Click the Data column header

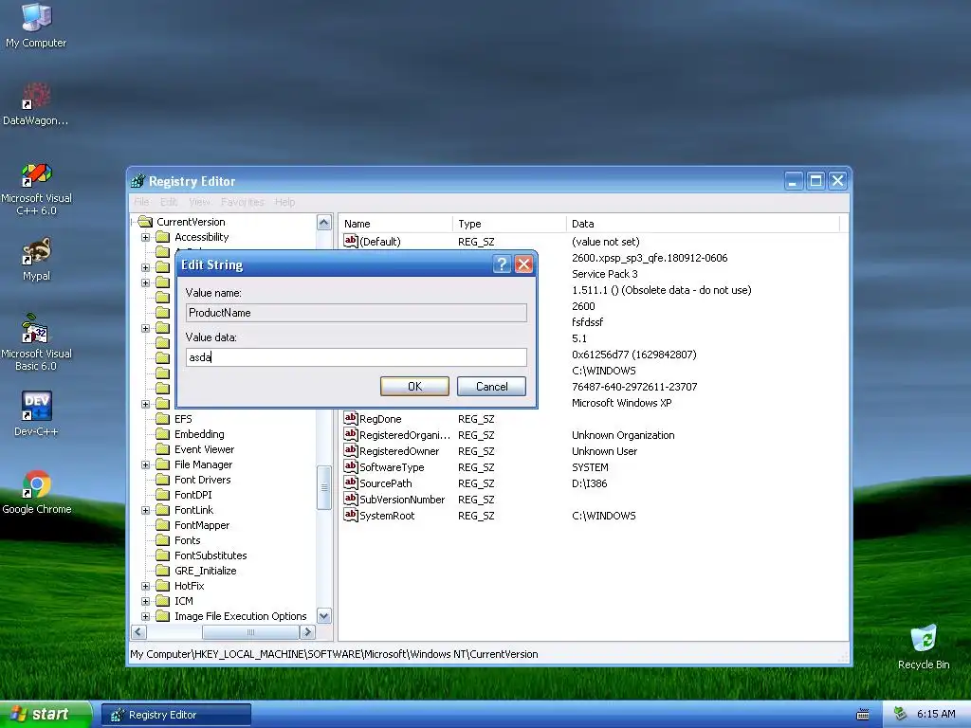(703, 224)
